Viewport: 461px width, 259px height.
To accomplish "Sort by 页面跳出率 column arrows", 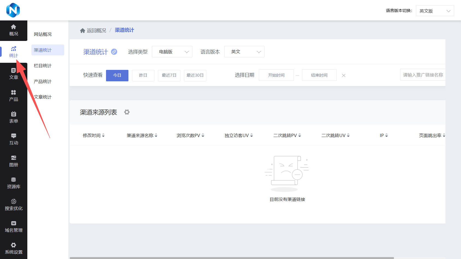I will coord(444,135).
